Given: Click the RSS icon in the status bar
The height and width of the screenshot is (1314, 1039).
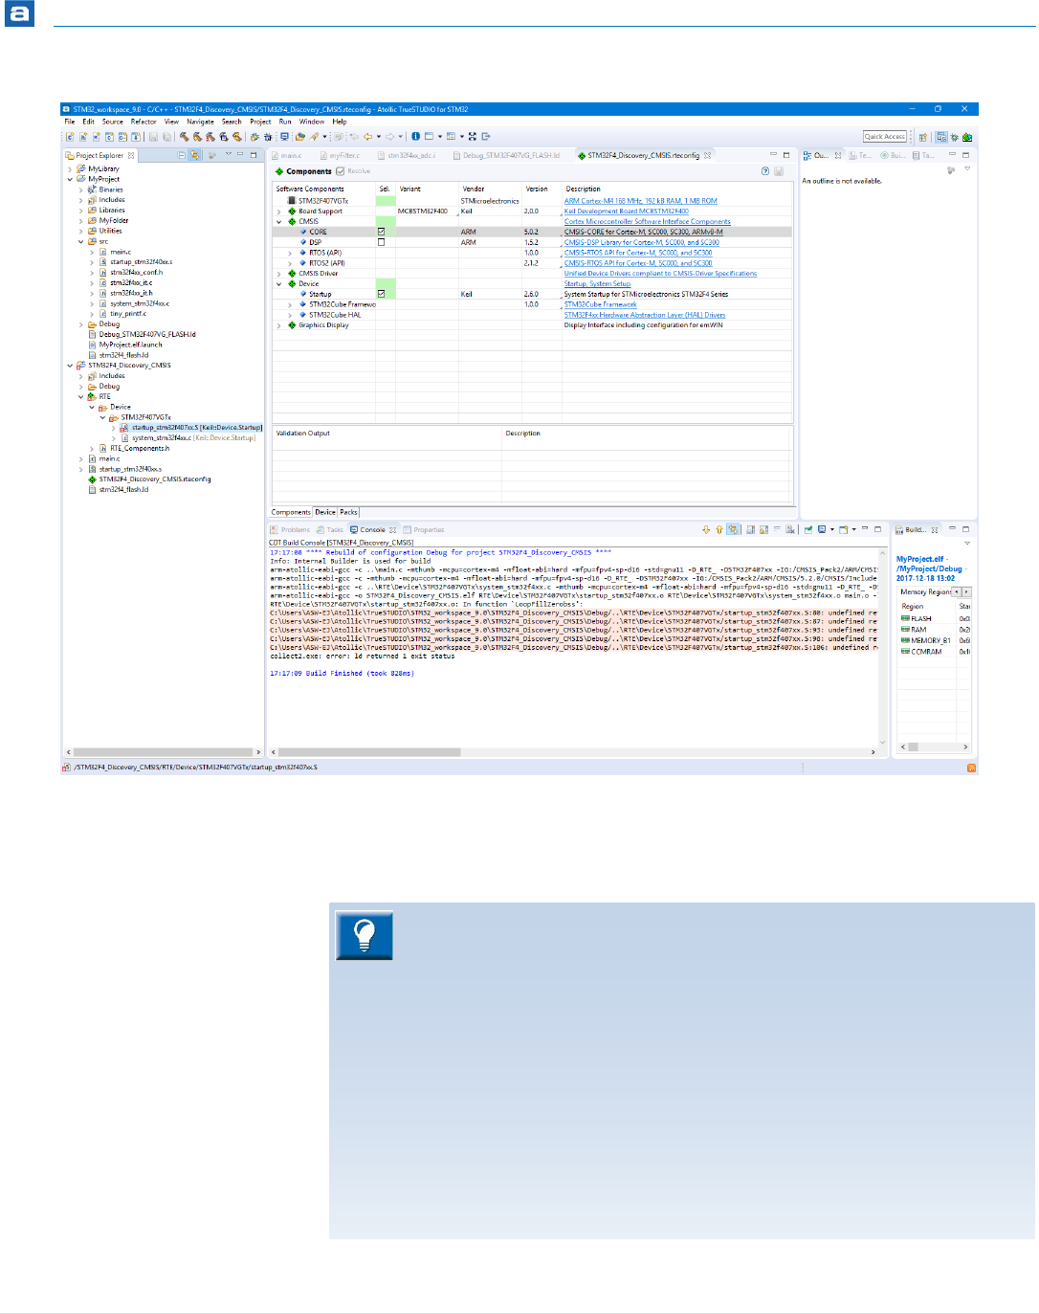Looking at the screenshot, I should pyautogui.click(x=971, y=768).
